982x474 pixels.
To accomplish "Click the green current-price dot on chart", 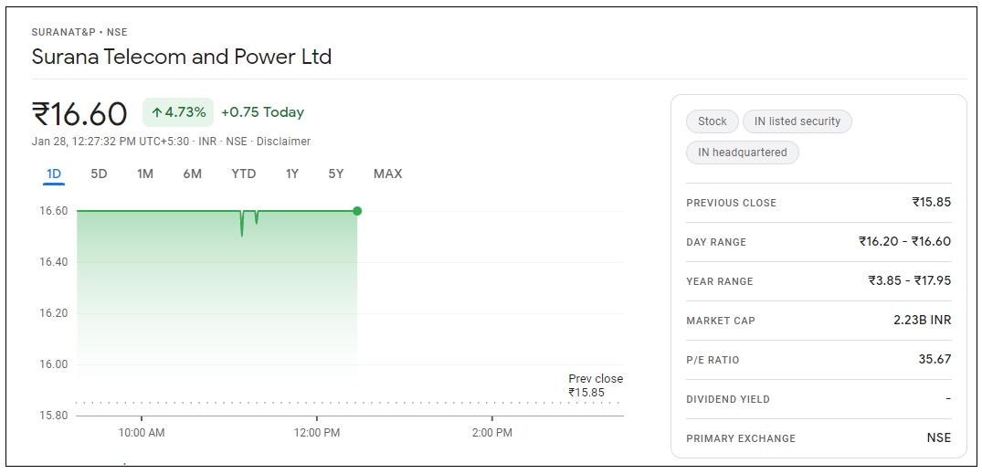I will [x=357, y=211].
